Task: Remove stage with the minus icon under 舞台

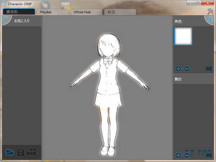Action: [186, 155]
